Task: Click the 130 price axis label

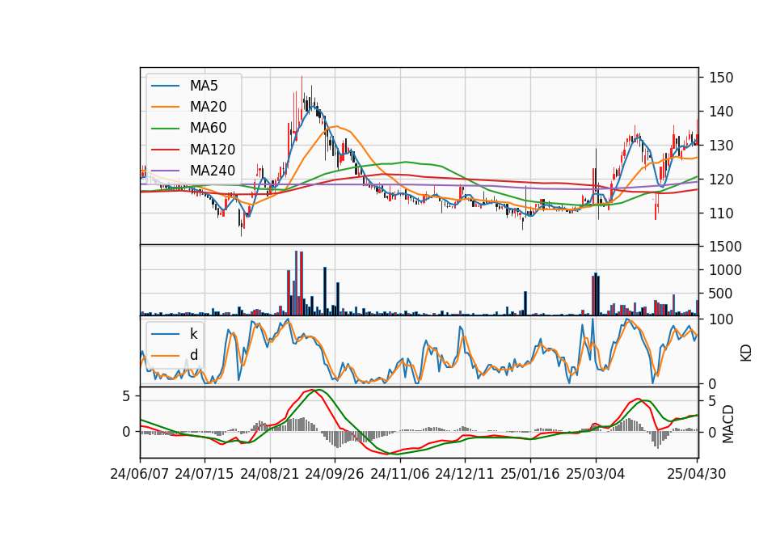Action: [x=721, y=146]
